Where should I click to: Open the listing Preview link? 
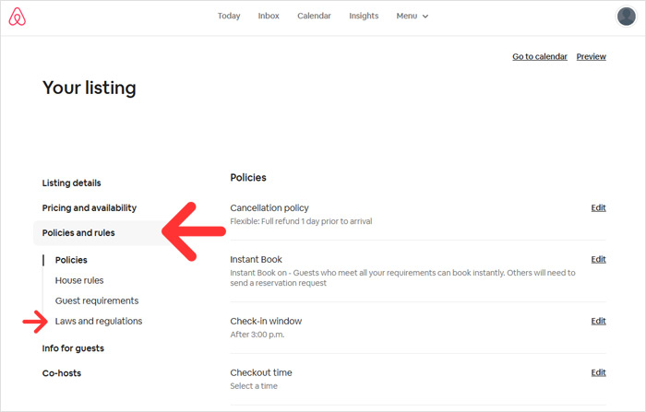592,56
